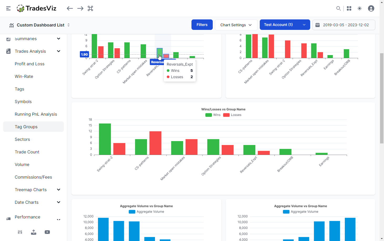Image resolution: width=384 pixels, height=241 pixels.
Task: Toggle Aggregate Volume legend in left chart
Action: tap(147, 212)
